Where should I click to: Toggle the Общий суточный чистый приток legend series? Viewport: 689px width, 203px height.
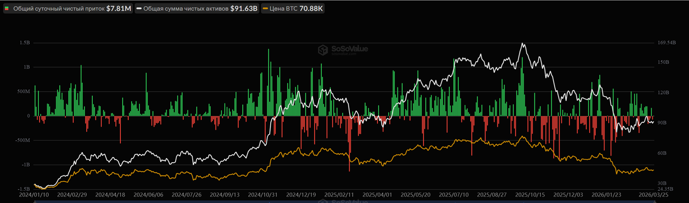(68, 9)
